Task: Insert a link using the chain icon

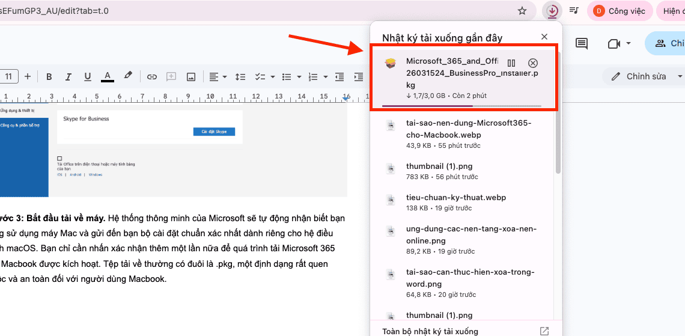Action: coord(151,77)
